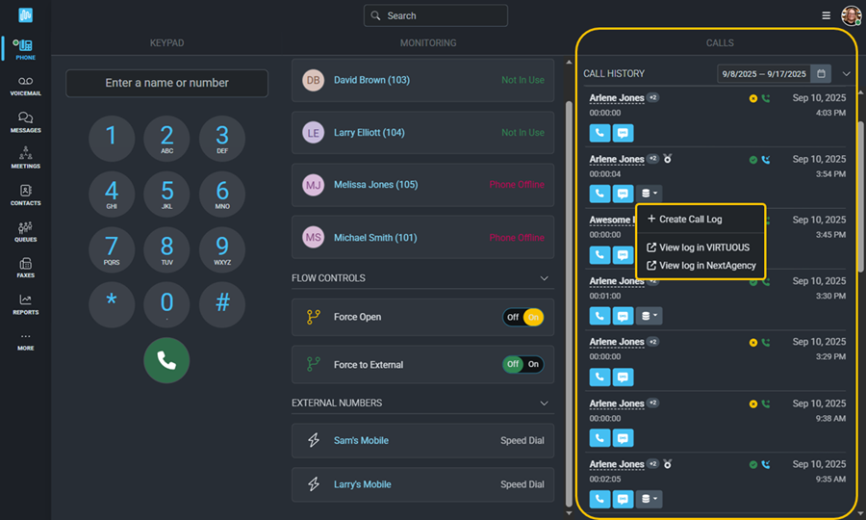
Task: Select View log in VIRTUOUS
Action: tap(699, 247)
